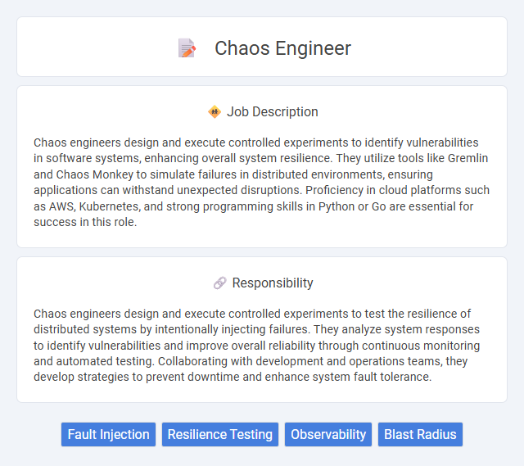Select the Observability tag button

point(328,434)
